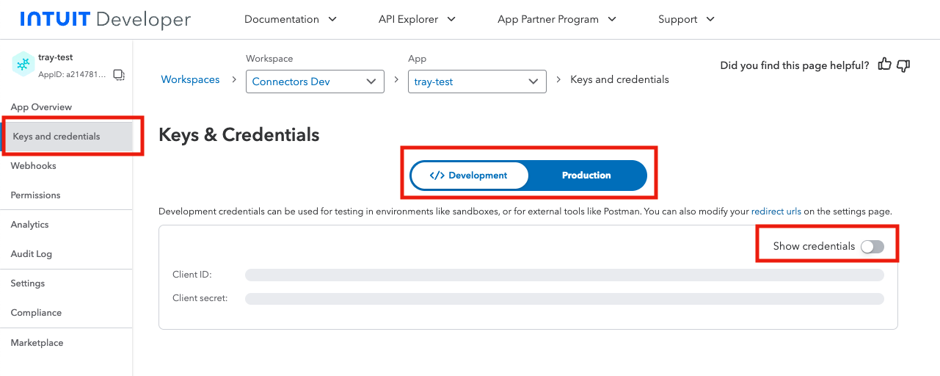
Task: Open the redirect urls link
Action: coord(776,211)
